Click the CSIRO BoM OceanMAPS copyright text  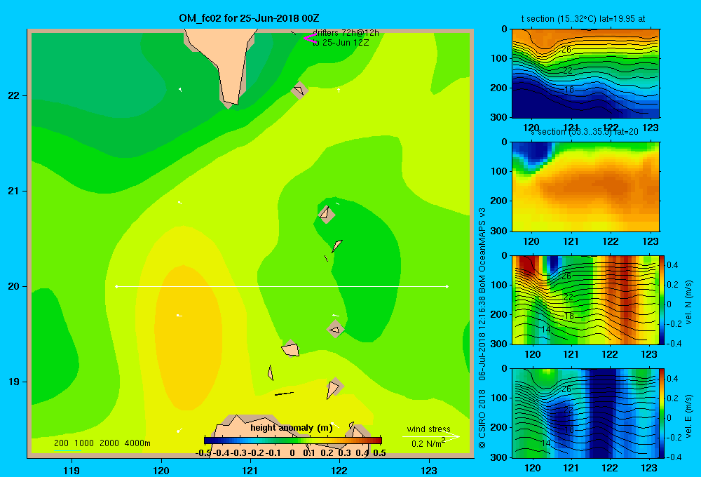482,328
